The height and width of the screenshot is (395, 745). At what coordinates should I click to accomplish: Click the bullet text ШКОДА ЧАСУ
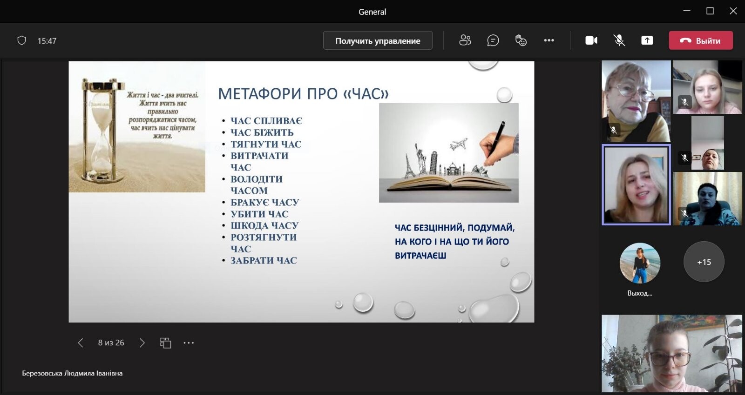coord(264,226)
